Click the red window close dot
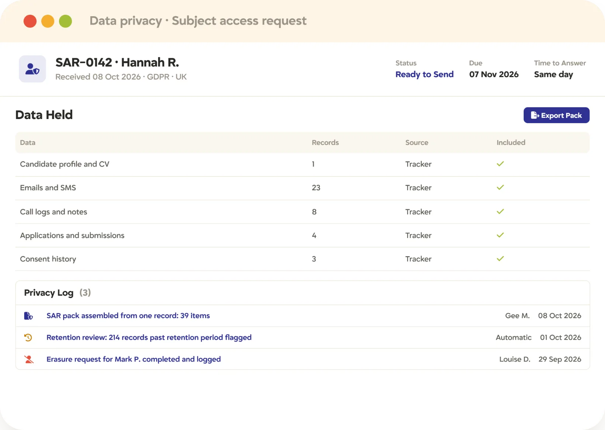 point(30,21)
